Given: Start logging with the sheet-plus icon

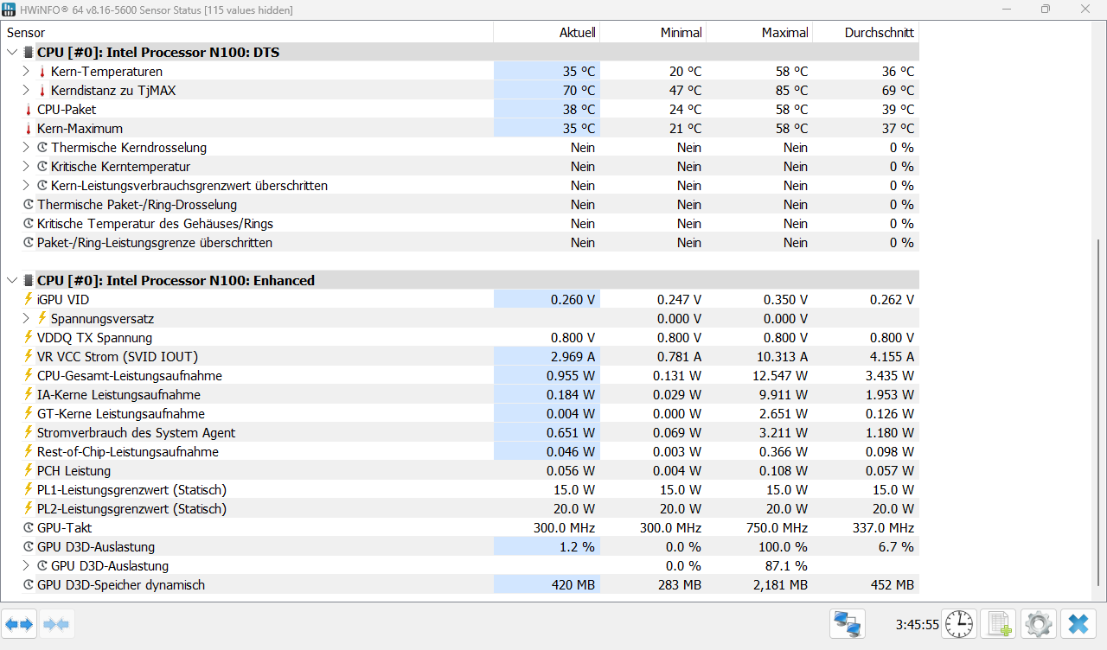Looking at the screenshot, I should tap(999, 623).
